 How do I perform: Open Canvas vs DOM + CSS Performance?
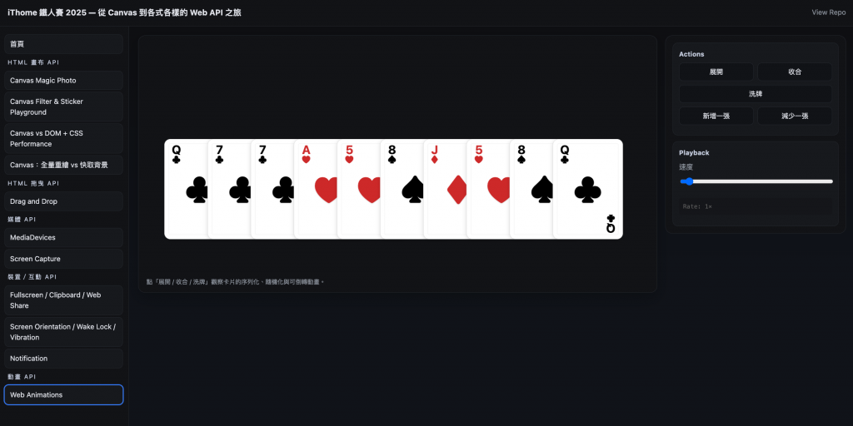(63, 139)
